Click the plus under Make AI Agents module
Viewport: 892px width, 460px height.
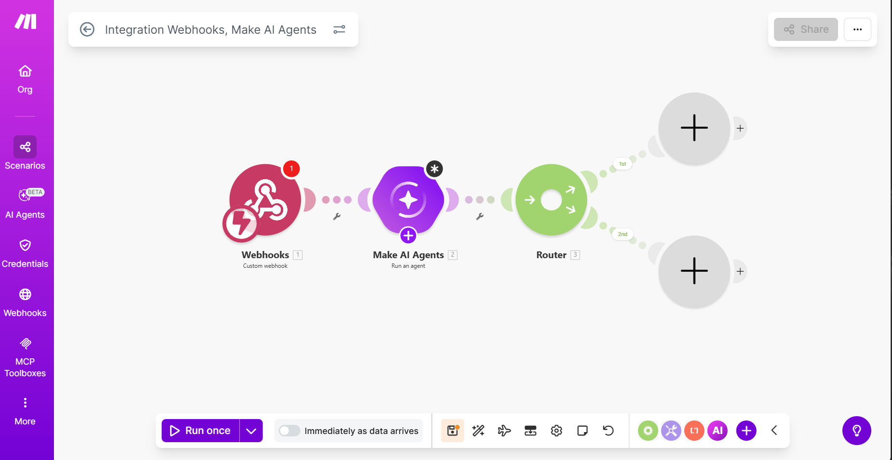(408, 236)
